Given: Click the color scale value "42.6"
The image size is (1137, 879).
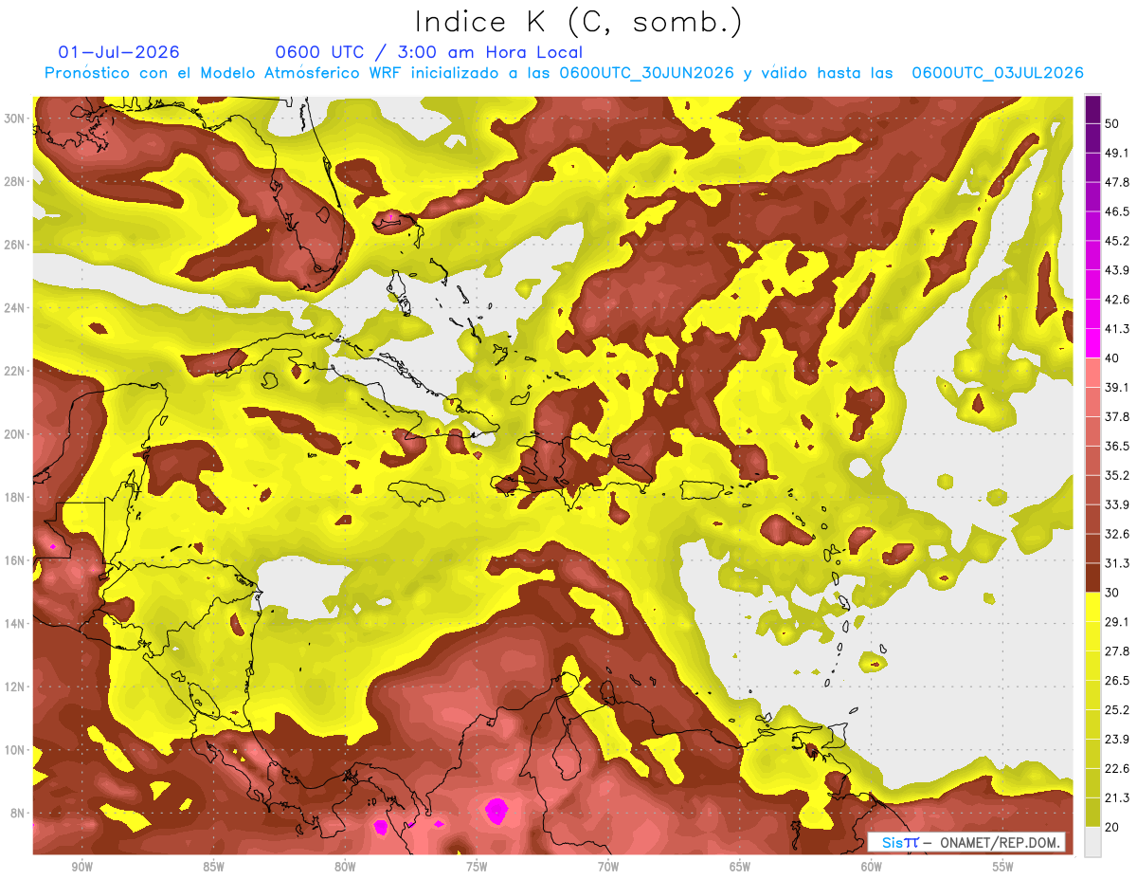Looking at the screenshot, I should click(x=1116, y=300).
